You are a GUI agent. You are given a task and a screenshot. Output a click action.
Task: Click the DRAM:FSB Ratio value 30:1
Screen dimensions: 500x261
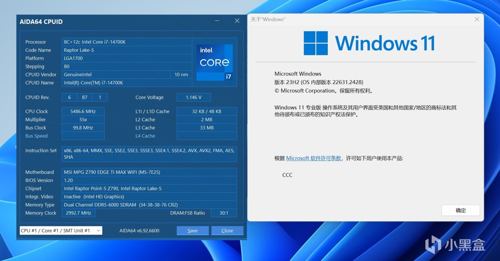click(224, 213)
